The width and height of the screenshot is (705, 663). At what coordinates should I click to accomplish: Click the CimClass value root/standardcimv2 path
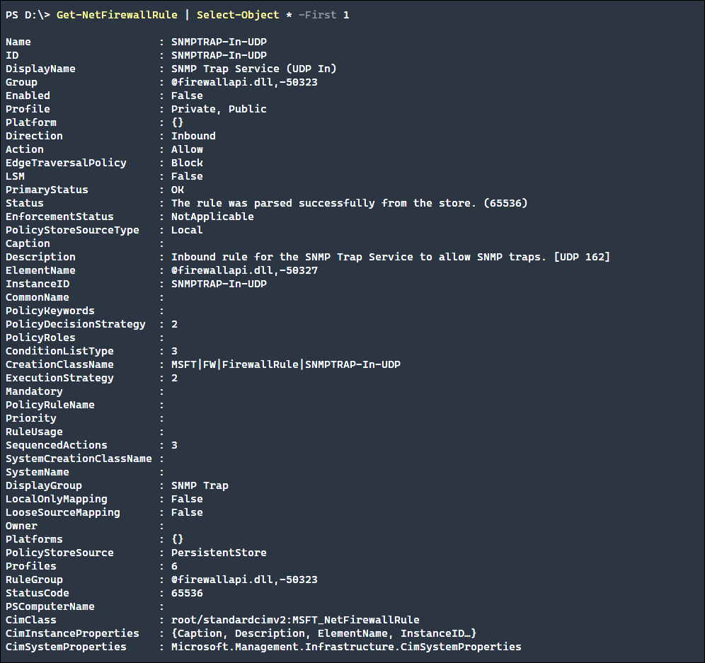point(295,620)
